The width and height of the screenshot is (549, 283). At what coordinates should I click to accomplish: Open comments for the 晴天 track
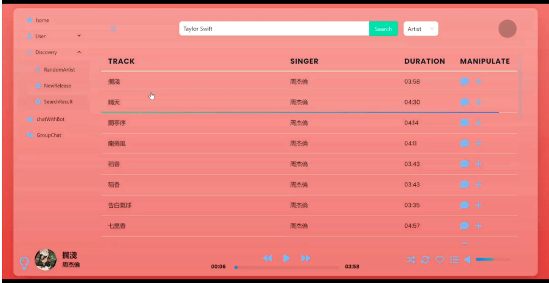pyautogui.click(x=464, y=102)
